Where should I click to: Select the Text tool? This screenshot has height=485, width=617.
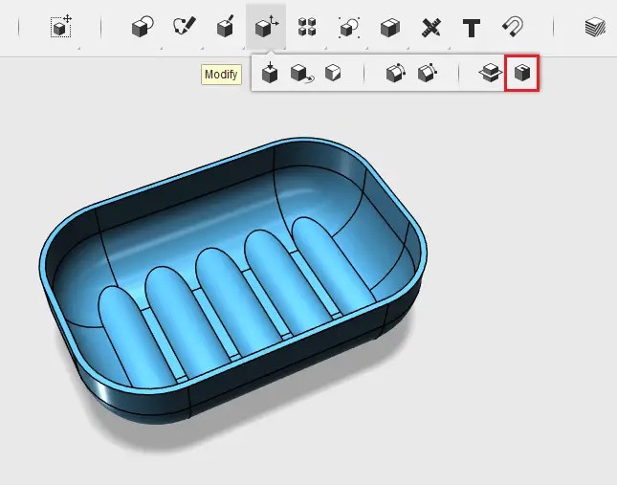tap(472, 28)
